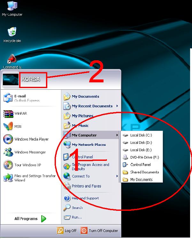Screen dimensions: 192x239
Task: Click the Shared Documents label
Action: [x=145, y=172]
